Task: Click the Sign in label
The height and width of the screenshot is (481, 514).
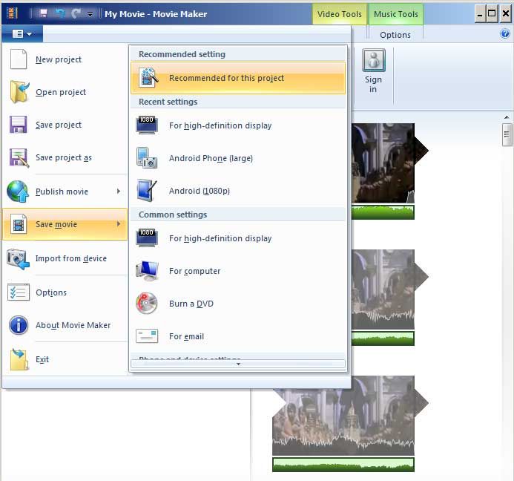Action: (x=373, y=85)
